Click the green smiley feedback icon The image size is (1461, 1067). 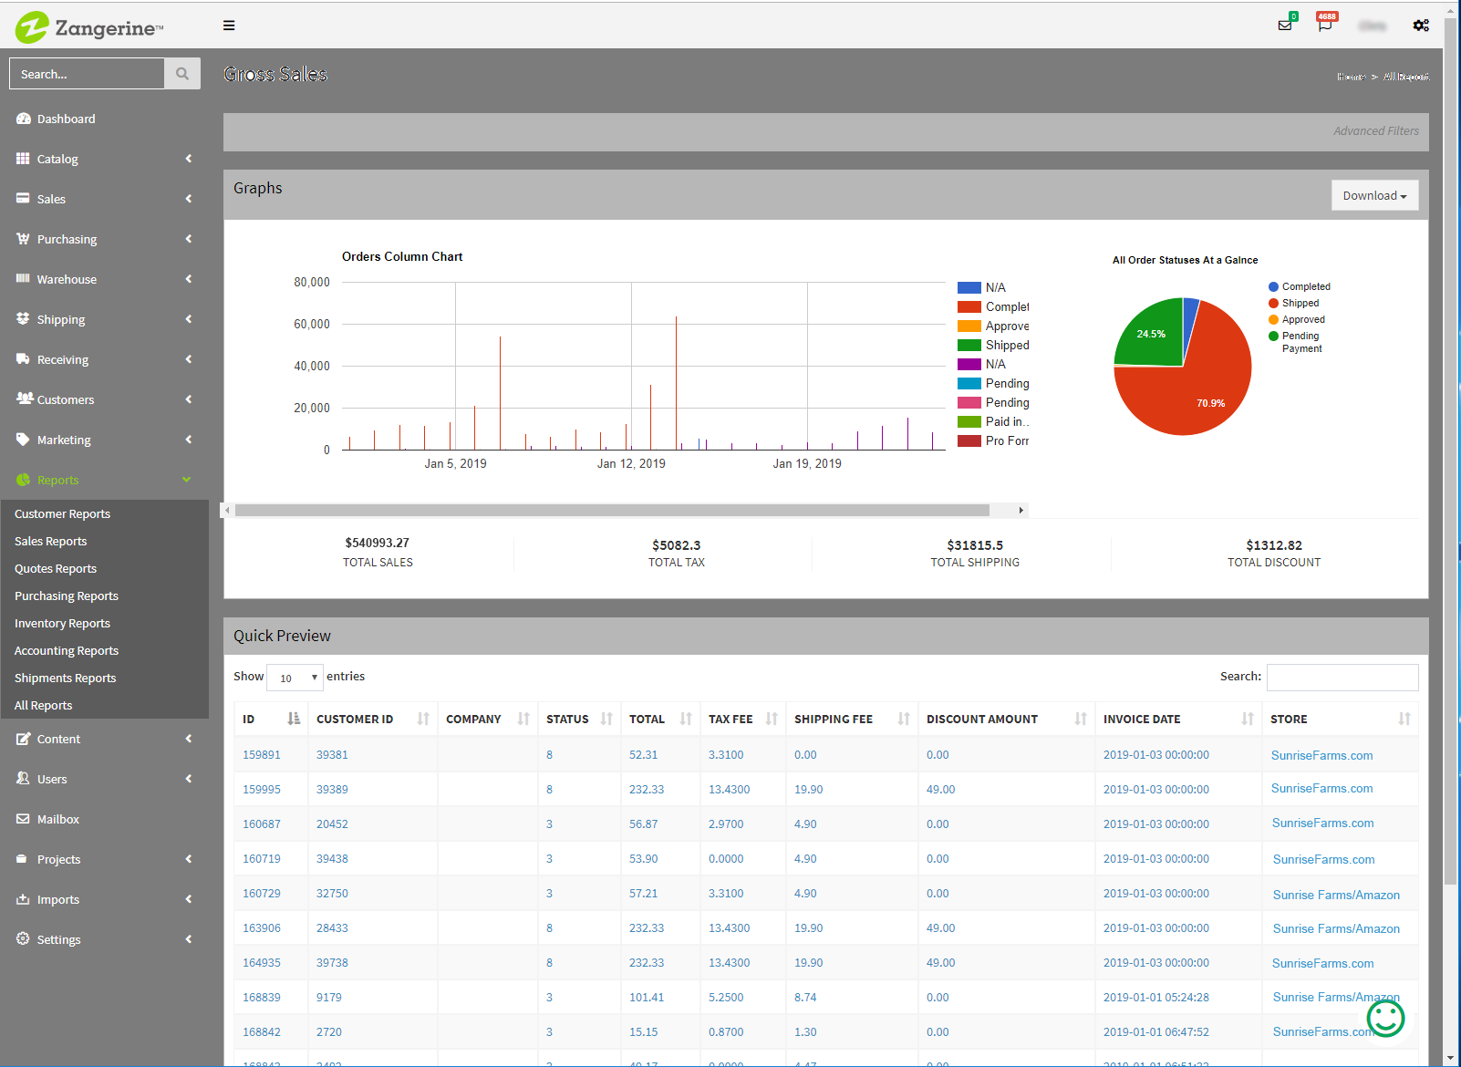pos(1385,1018)
